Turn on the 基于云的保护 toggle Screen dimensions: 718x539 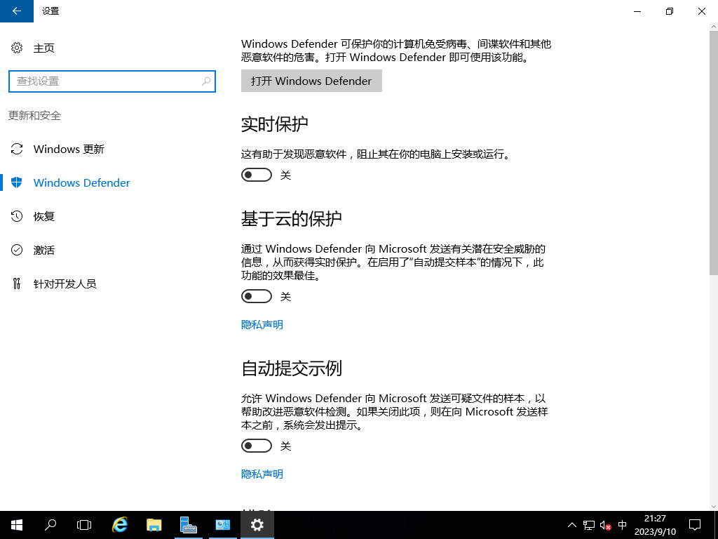(x=257, y=296)
